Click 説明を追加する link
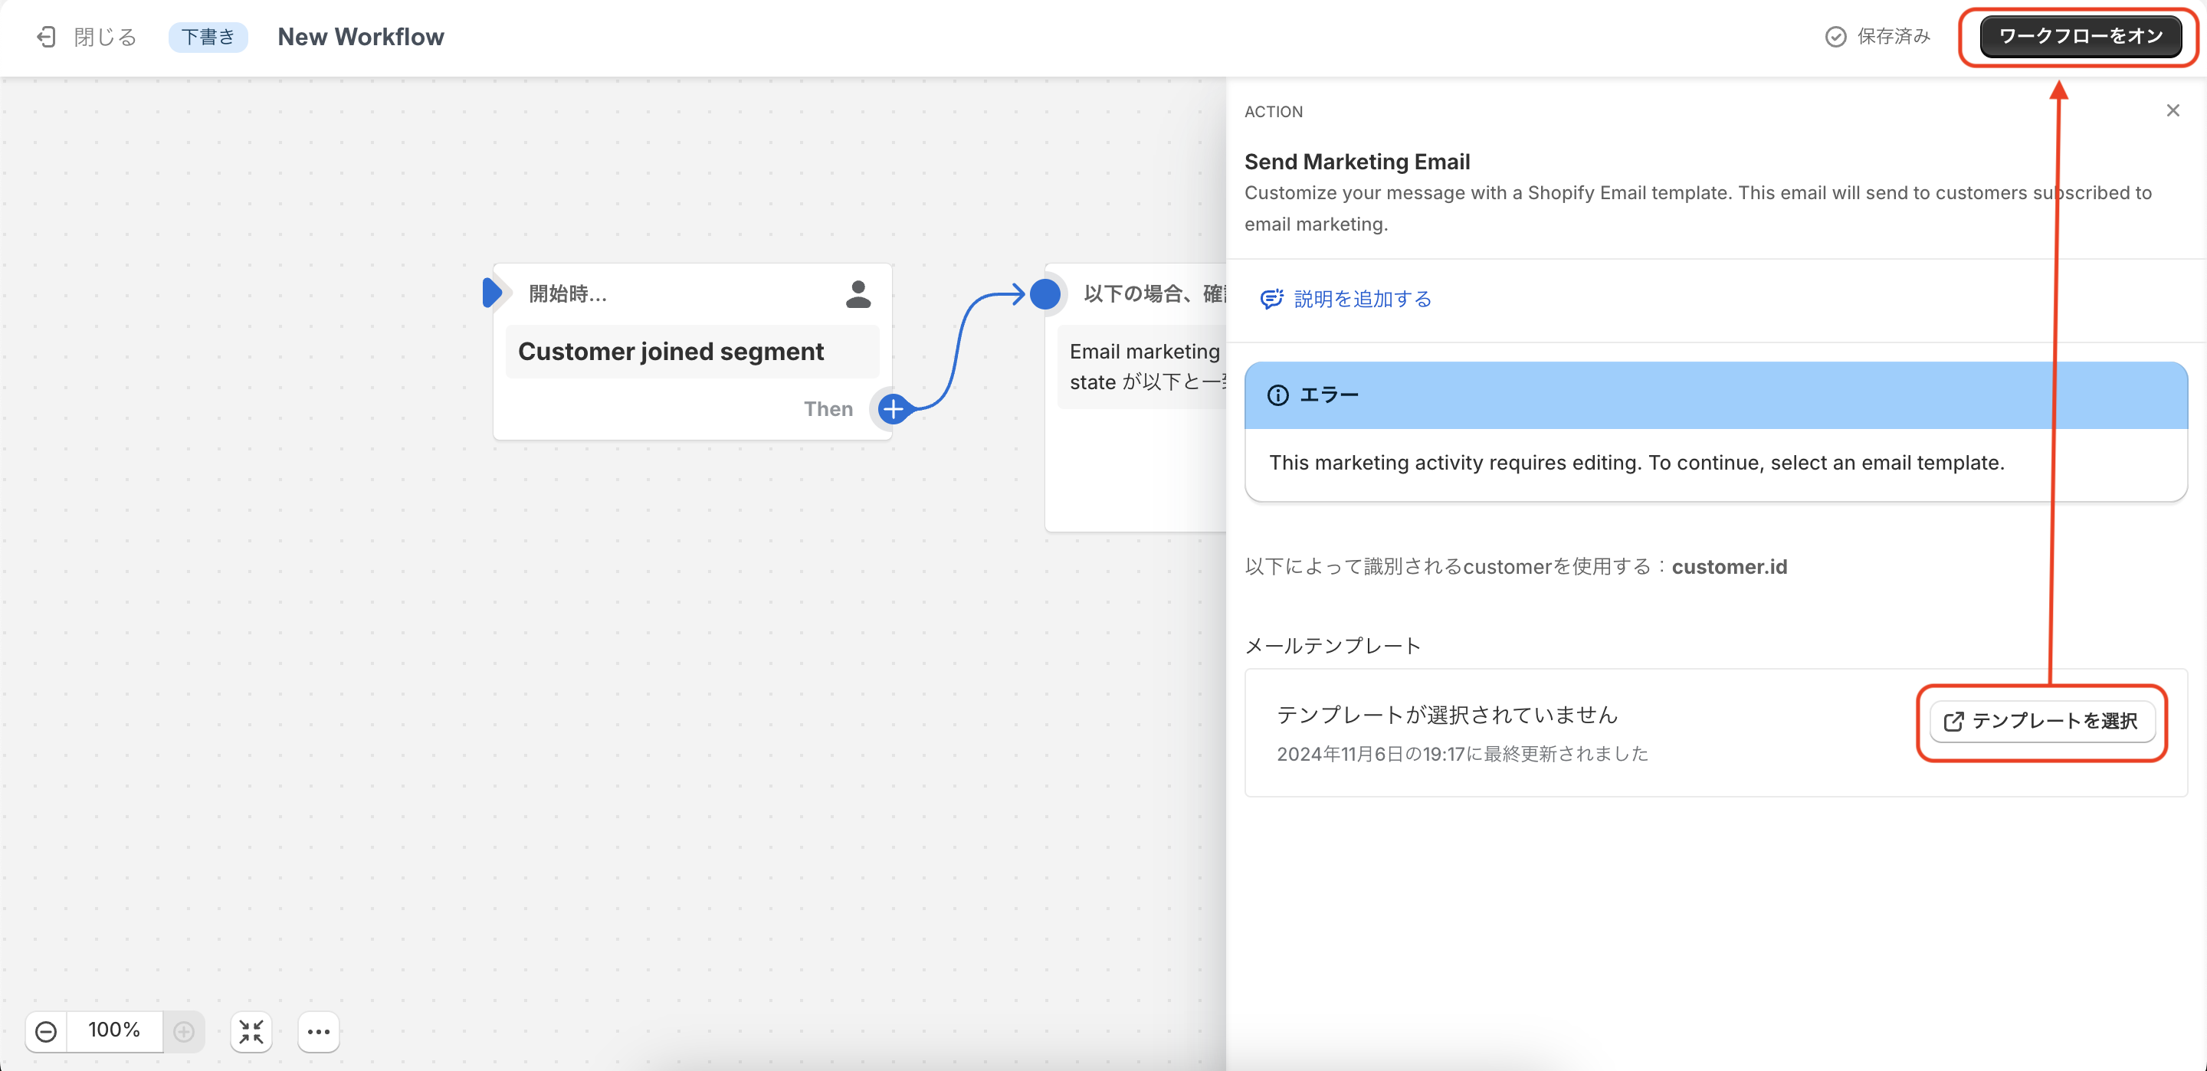Image resolution: width=2207 pixels, height=1071 pixels. [1362, 298]
